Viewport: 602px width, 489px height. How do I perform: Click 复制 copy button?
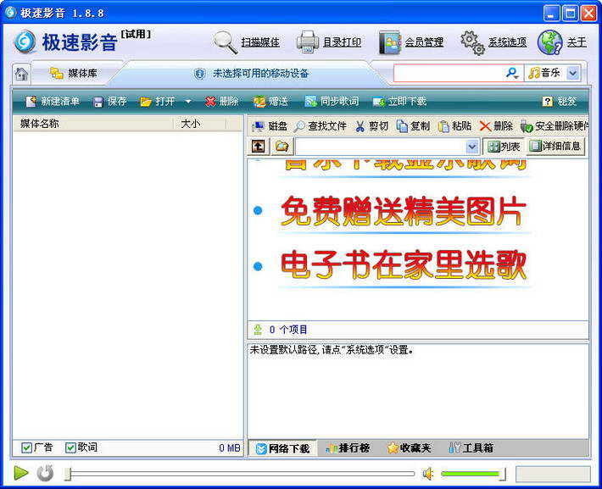[413, 126]
